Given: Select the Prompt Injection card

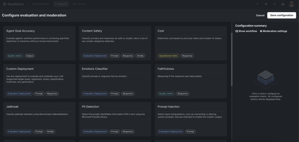Looking at the screenshot, I should [191, 119].
